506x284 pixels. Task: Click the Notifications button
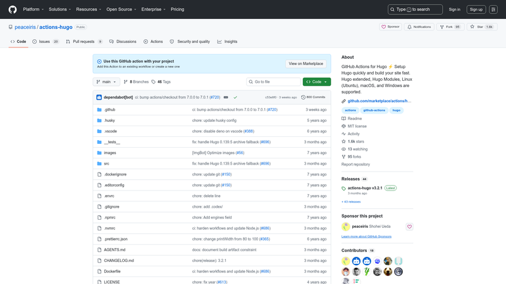(x=419, y=27)
